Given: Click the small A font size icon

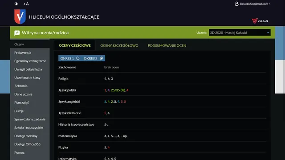Looking at the screenshot, I should pos(24,4).
